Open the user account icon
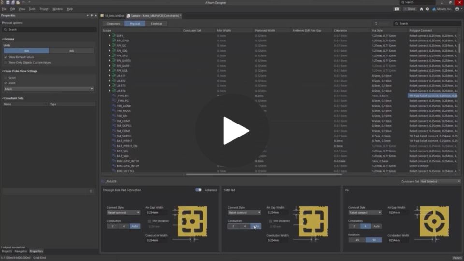This screenshot has height=261, width=464. click(x=457, y=9)
